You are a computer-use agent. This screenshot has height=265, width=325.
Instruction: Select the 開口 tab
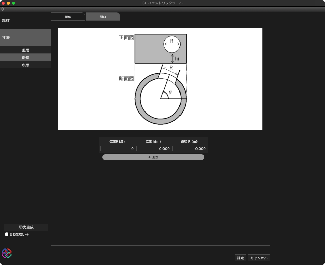[103, 17]
